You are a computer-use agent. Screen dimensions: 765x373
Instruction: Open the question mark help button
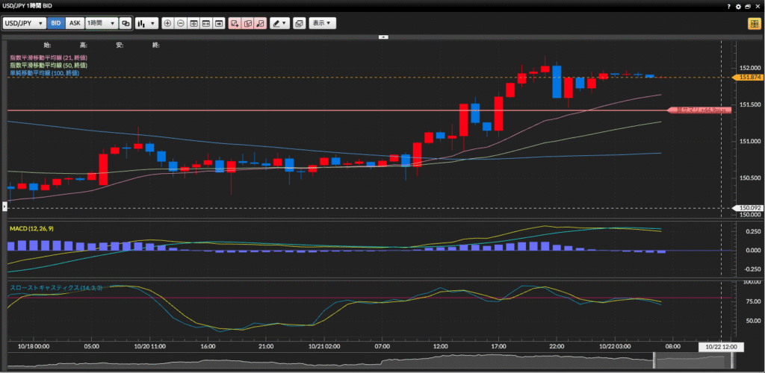coord(728,6)
